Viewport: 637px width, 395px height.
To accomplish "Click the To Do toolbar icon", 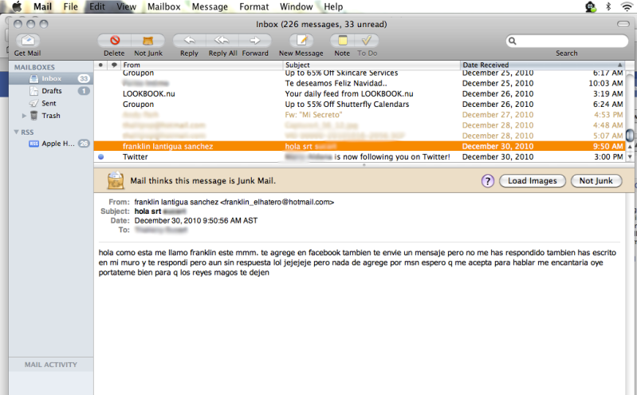I will pyautogui.click(x=367, y=41).
